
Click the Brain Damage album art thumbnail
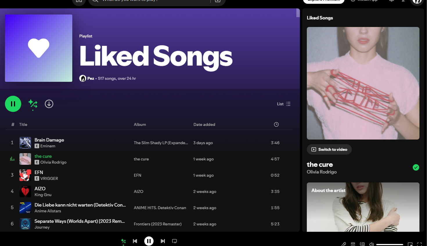click(x=25, y=143)
